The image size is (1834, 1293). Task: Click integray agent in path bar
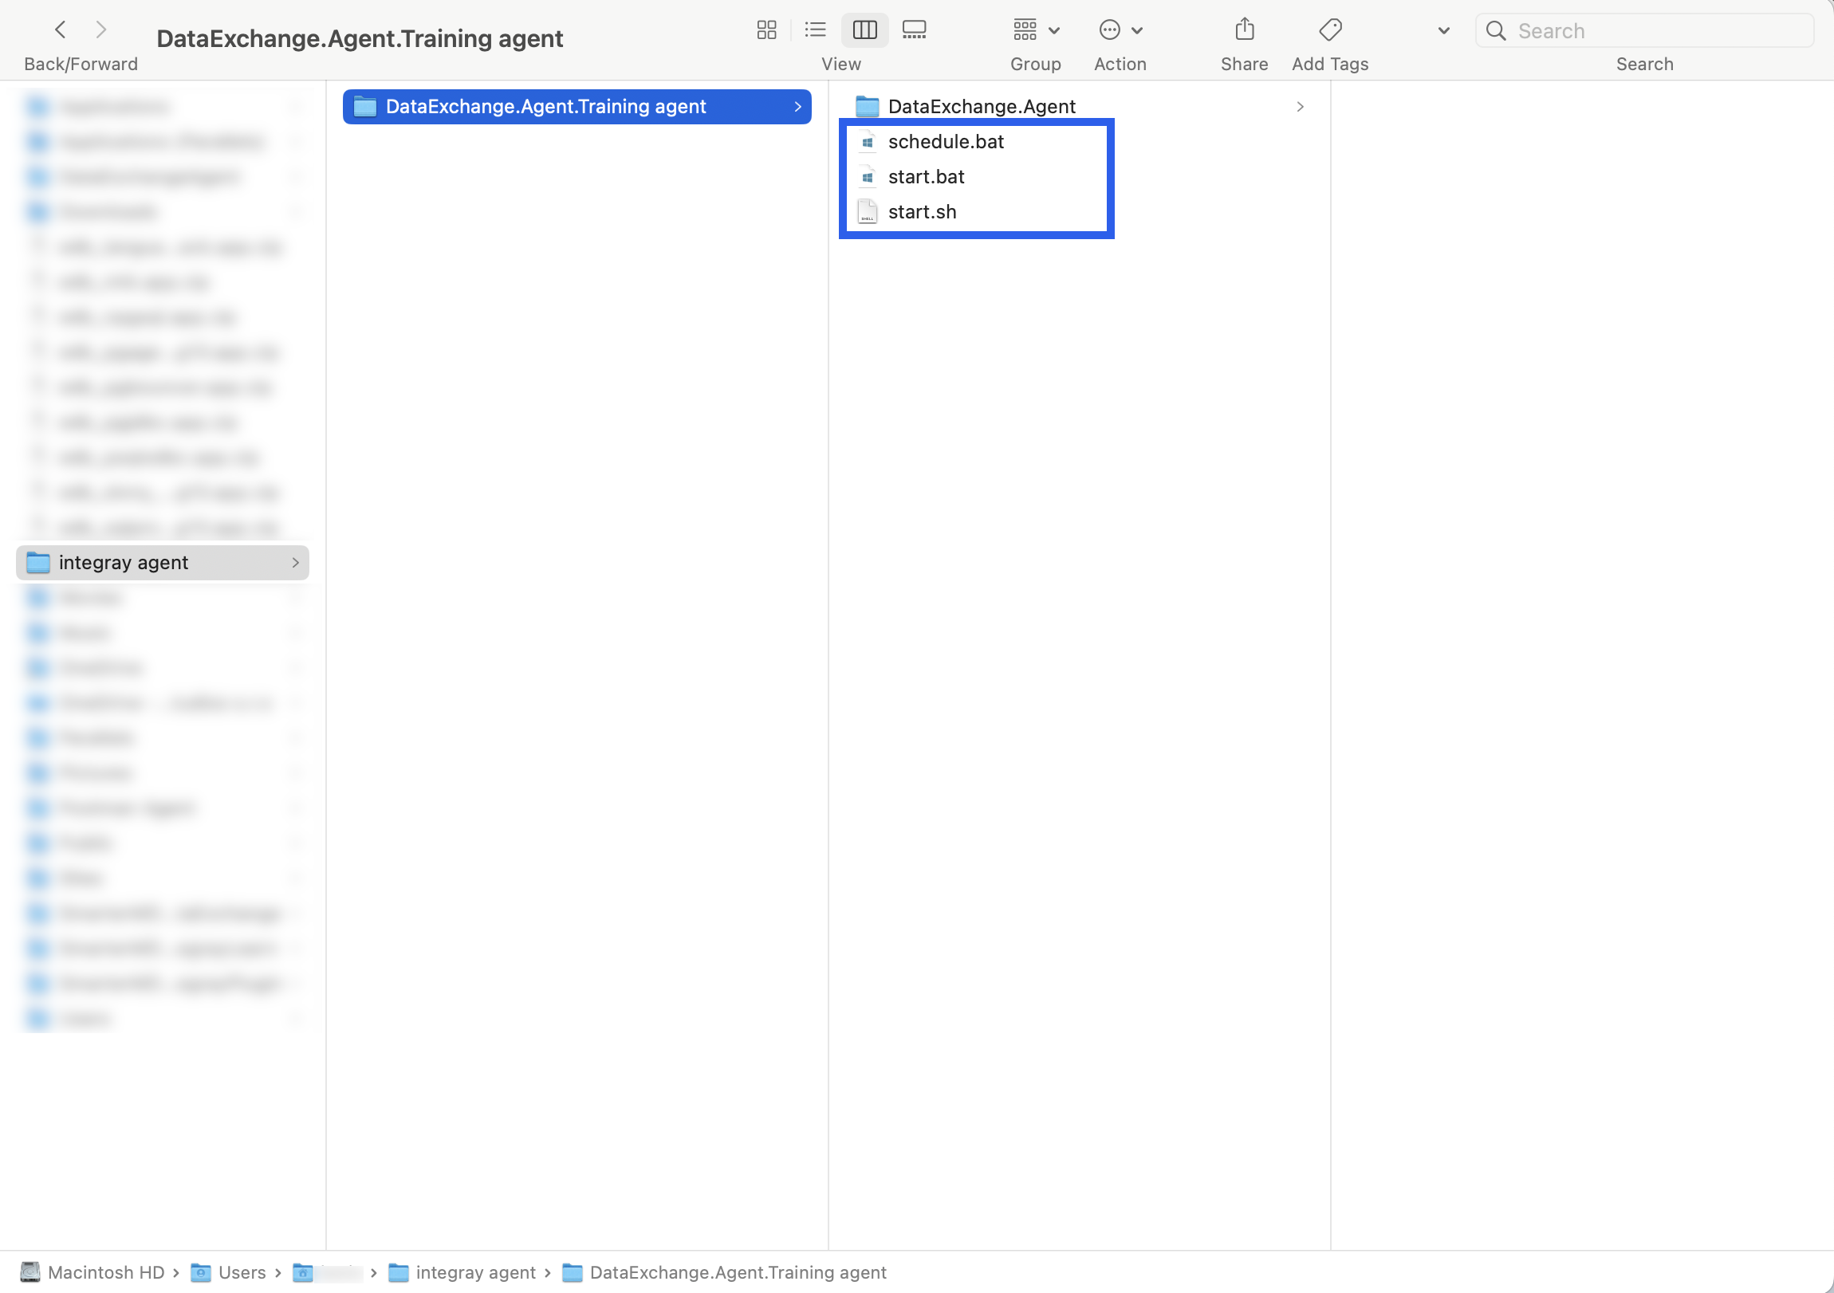point(475,1272)
